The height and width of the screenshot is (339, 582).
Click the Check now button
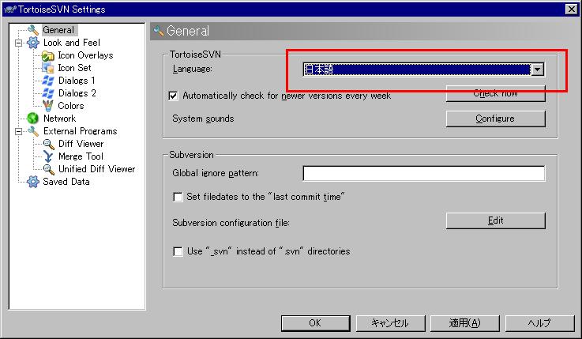pos(495,93)
